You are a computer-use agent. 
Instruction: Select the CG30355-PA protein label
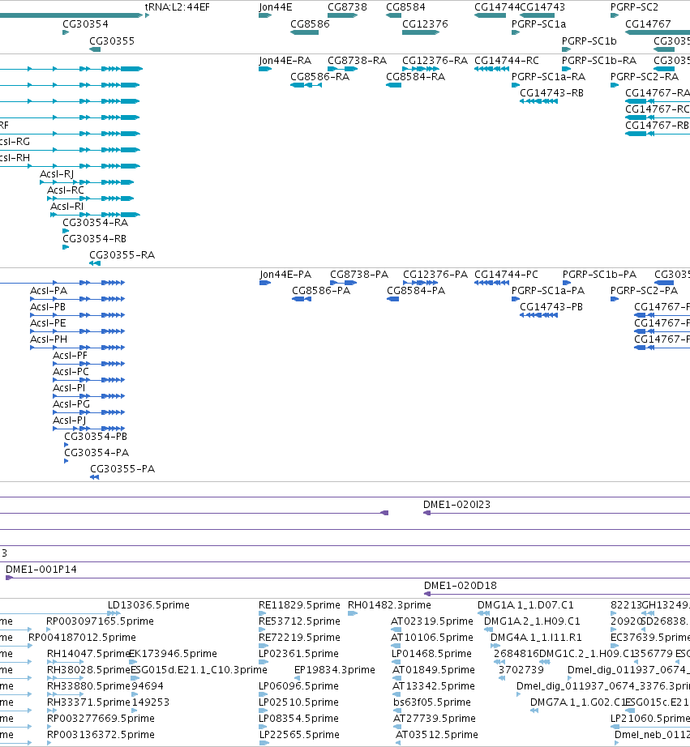122,469
